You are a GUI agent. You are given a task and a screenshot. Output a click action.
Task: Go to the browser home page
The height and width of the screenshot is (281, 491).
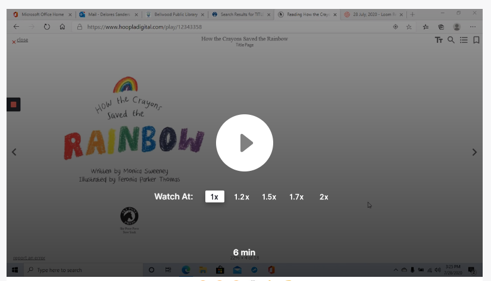click(x=62, y=27)
